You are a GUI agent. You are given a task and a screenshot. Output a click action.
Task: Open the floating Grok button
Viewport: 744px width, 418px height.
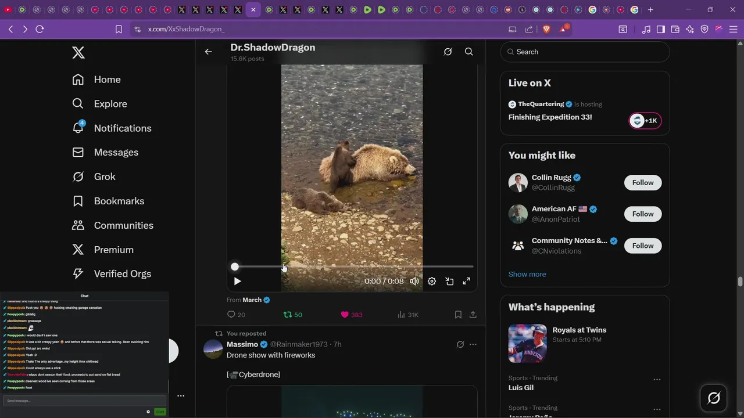tap(714, 398)
